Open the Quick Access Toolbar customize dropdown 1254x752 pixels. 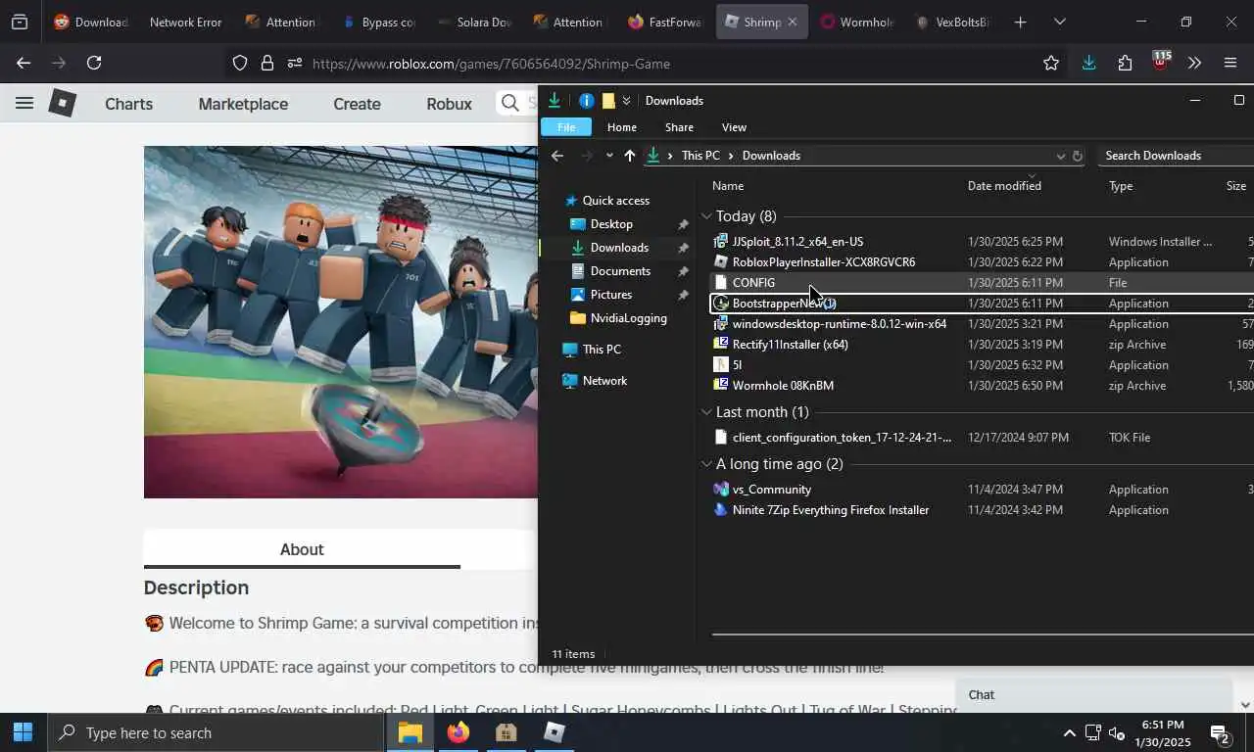tap(626, 100)
